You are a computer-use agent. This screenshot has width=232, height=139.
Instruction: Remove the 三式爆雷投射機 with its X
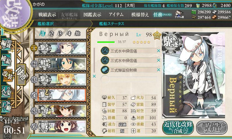pos(158,70)
